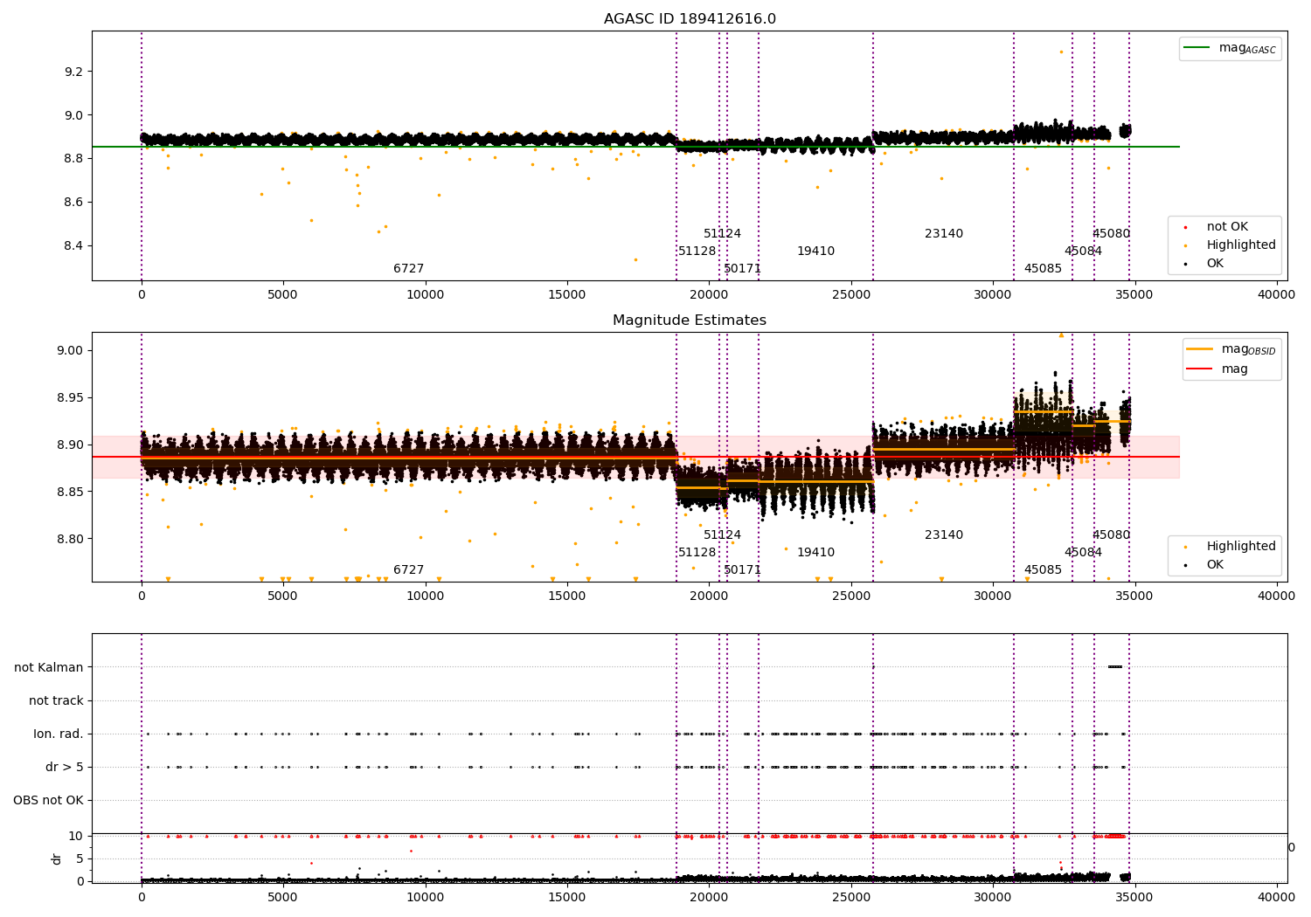
Task: Select 'Highlighted' legend entry in Magnitude Estimates plot
Action: pyautogui.click(x=1231, y=547)
